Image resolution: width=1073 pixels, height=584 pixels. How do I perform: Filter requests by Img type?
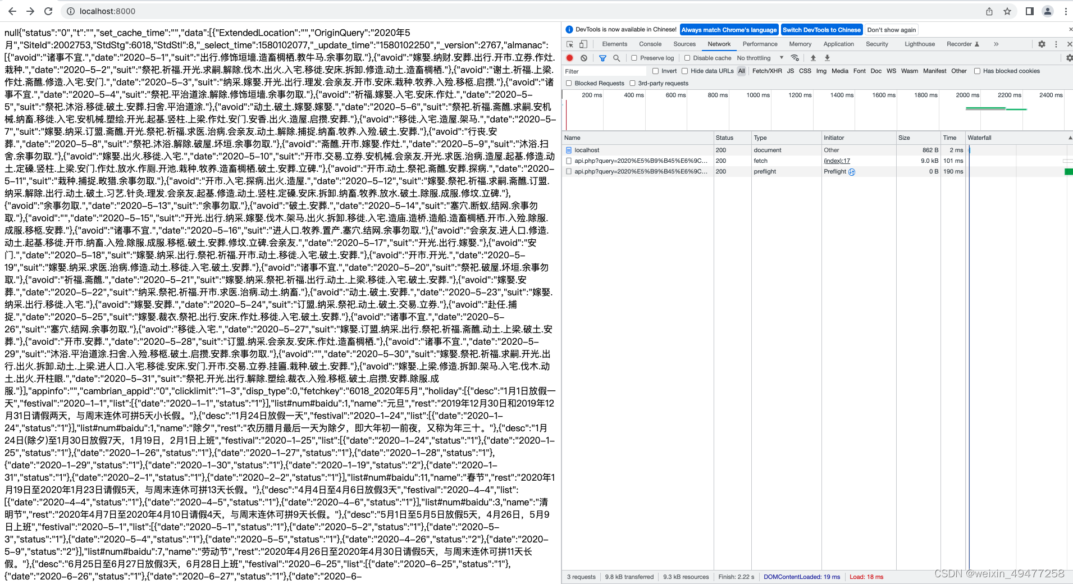(x=821, y=71)
